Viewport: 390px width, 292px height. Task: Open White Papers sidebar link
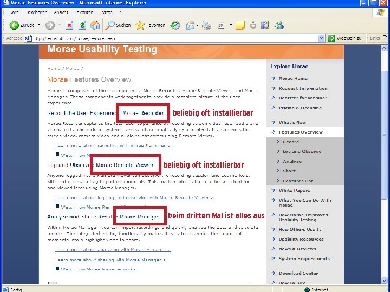coord(294,190)
